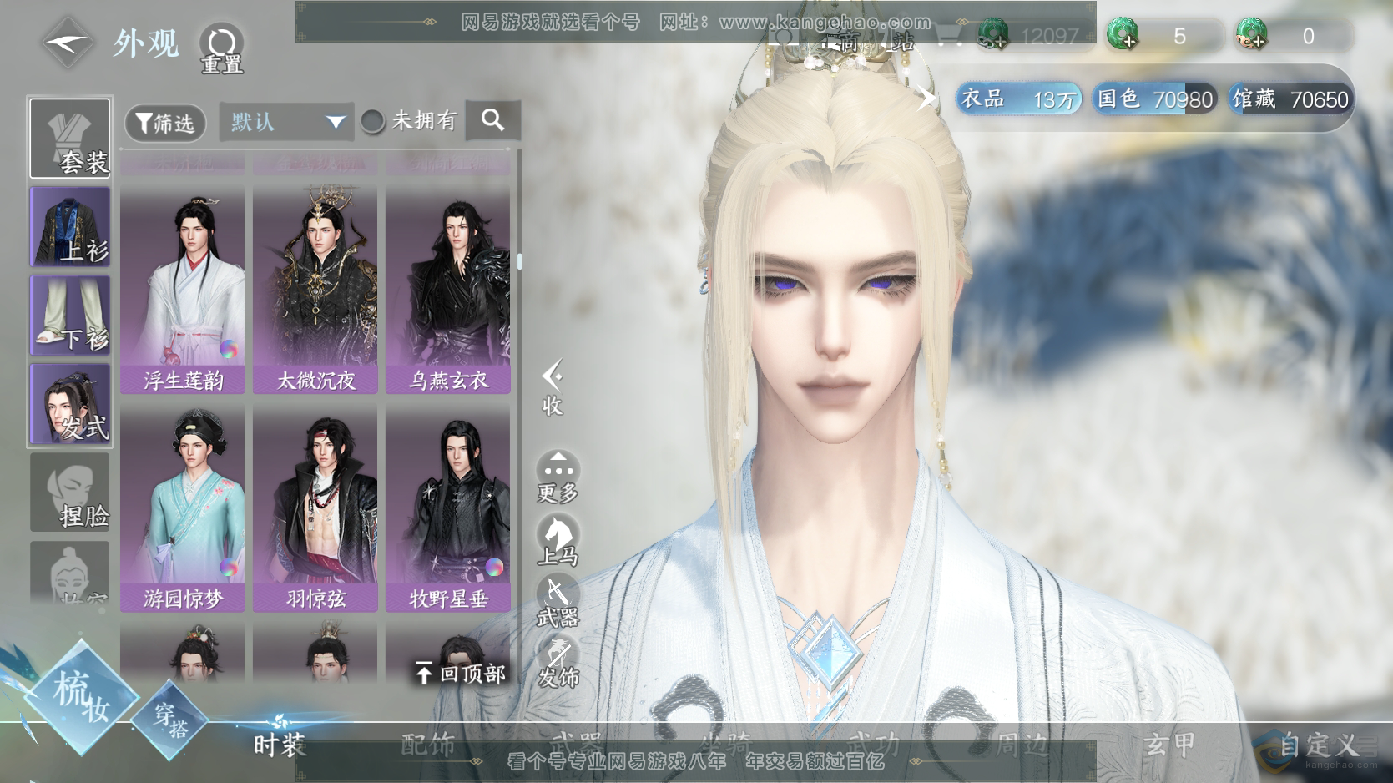Click the 馆藏 70650 collection badge

(x=1290, y=99)
